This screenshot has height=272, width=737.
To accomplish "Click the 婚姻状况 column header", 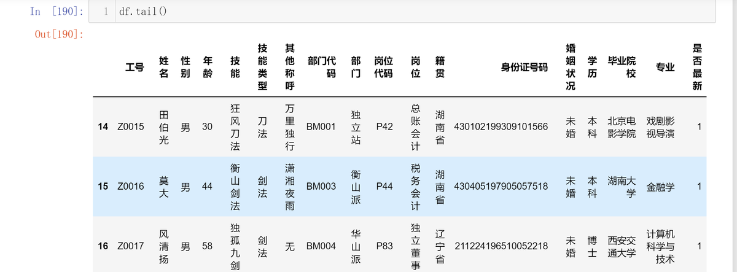I will tap(571, 67).
